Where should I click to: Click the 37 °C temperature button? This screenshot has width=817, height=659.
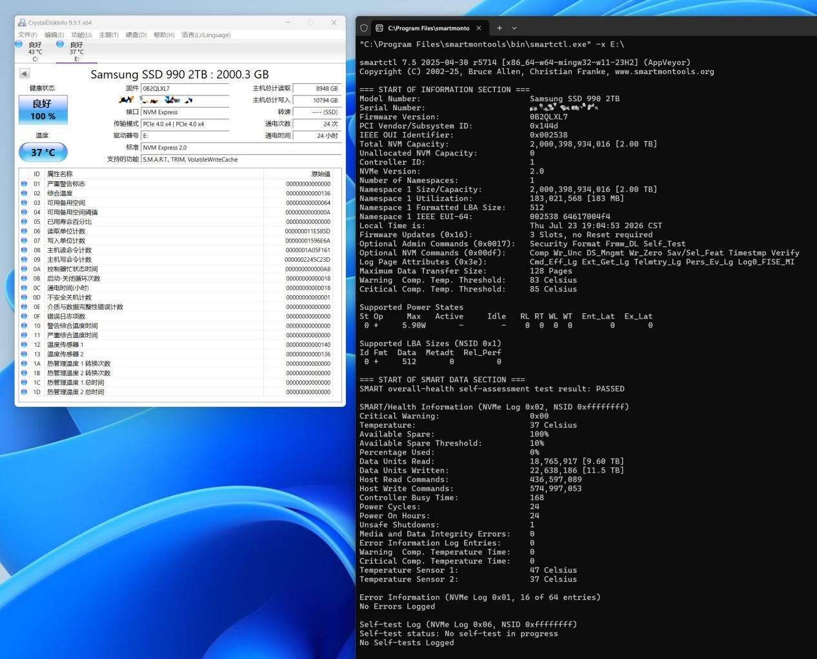[43, 152]
